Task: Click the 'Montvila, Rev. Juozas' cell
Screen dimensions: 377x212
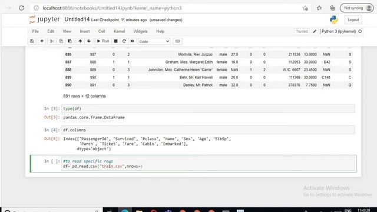Action: [195, 55]
